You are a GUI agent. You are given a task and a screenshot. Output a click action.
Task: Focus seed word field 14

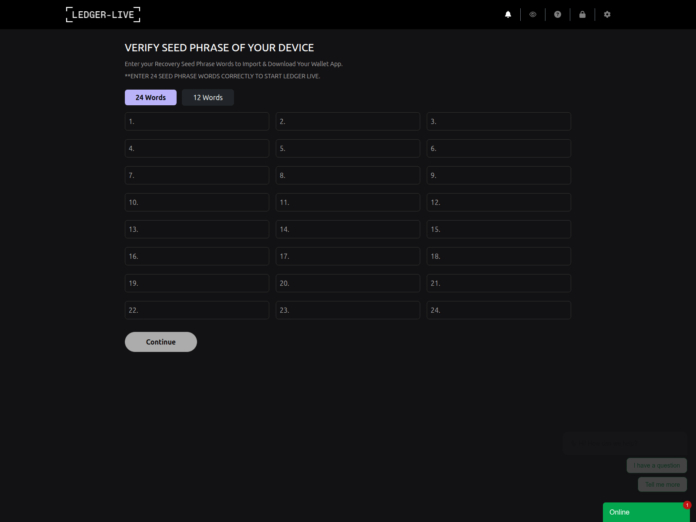click(348, 229)
